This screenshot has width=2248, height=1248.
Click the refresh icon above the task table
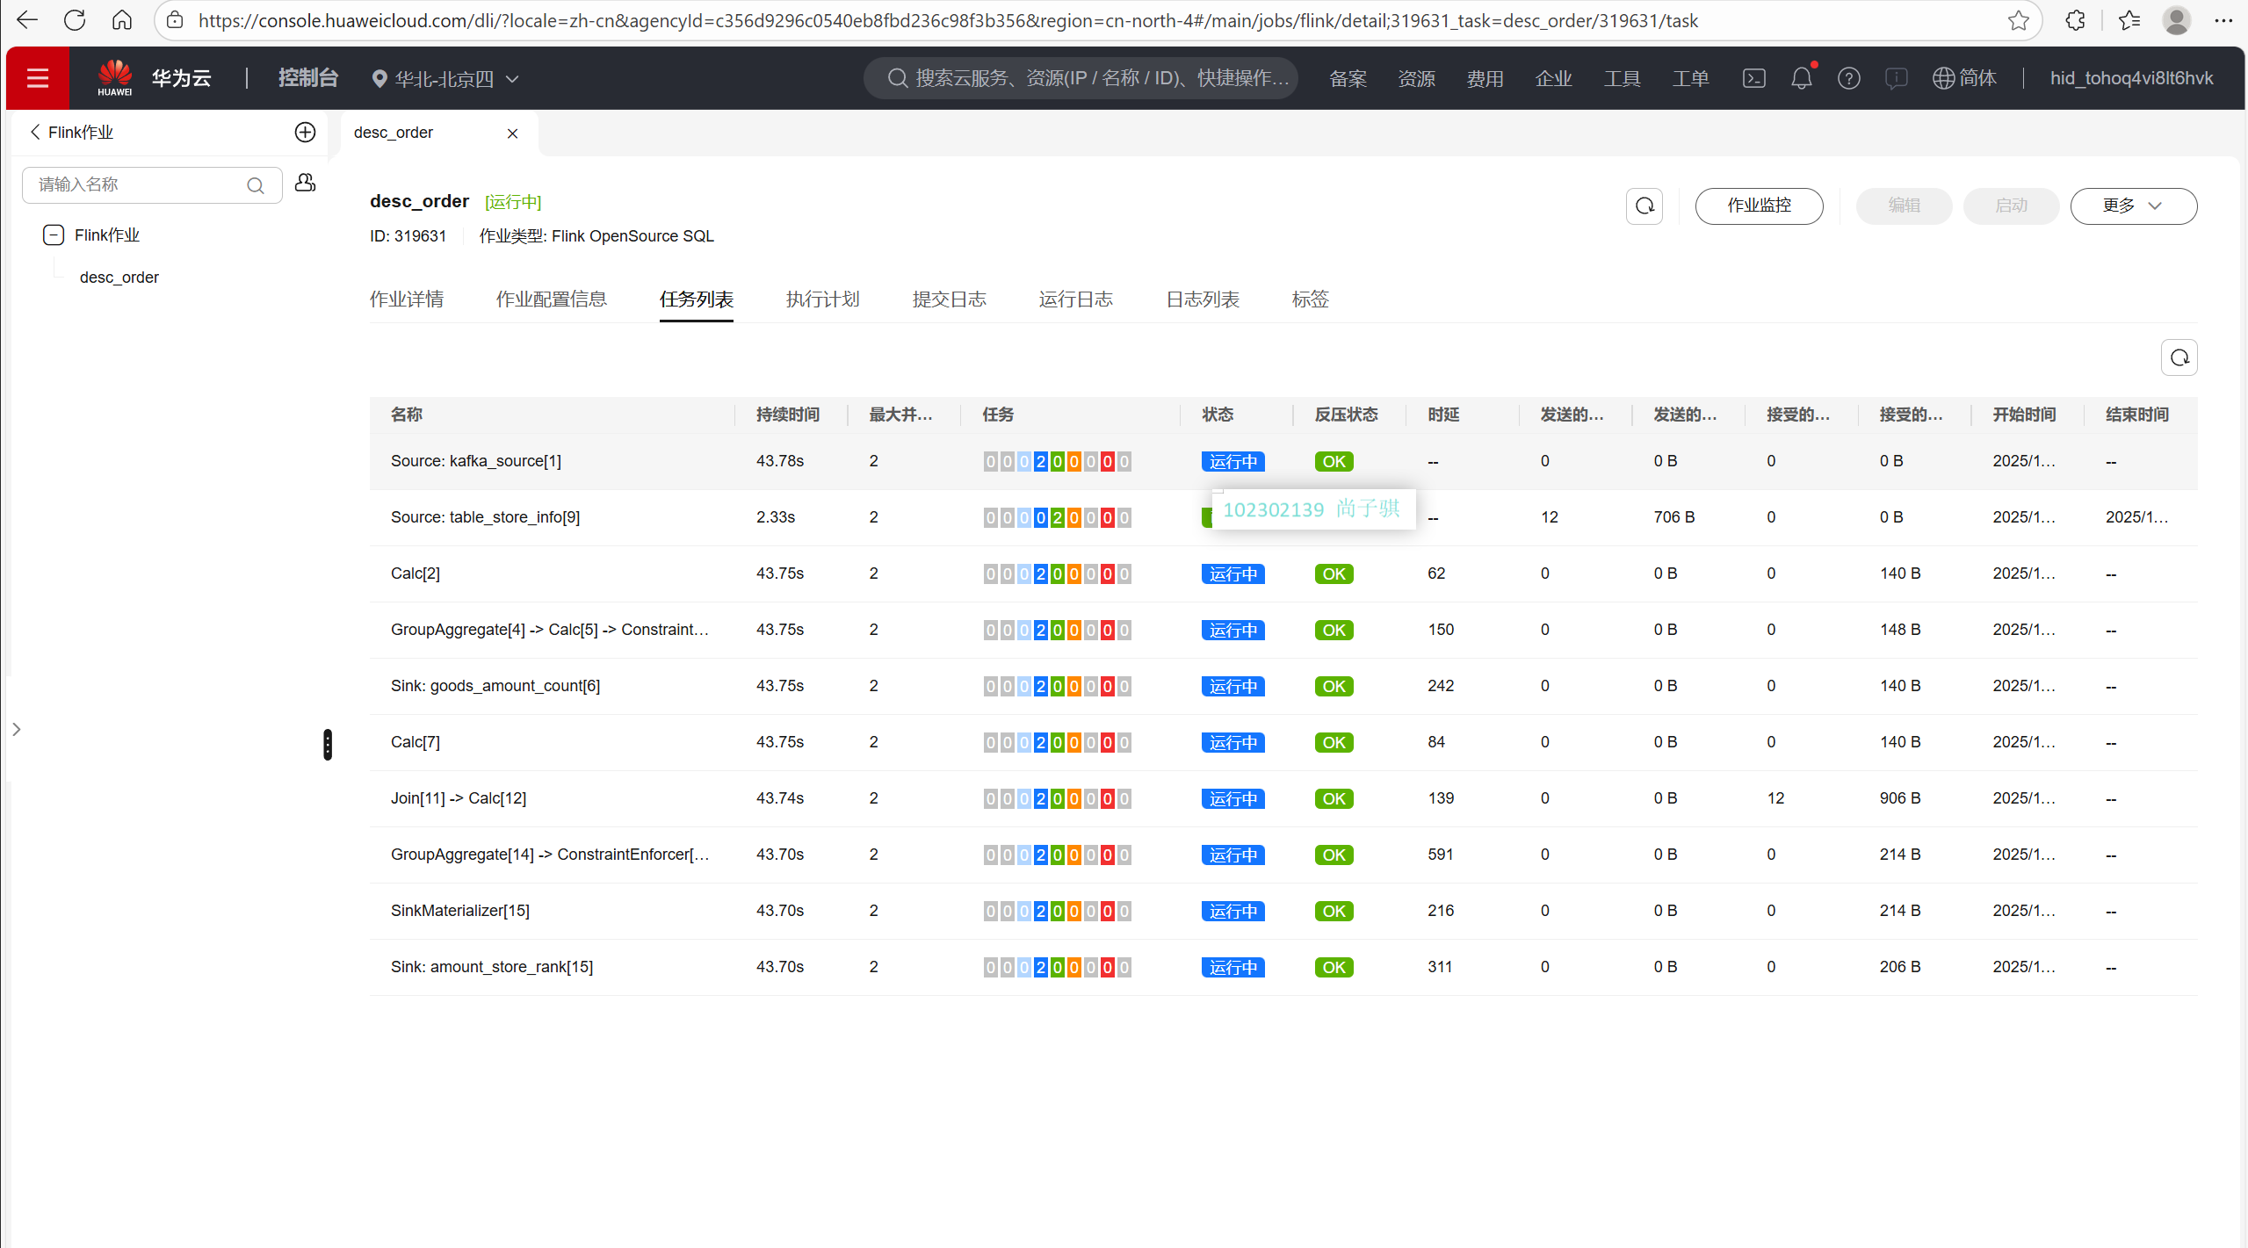pos(2179,357)
